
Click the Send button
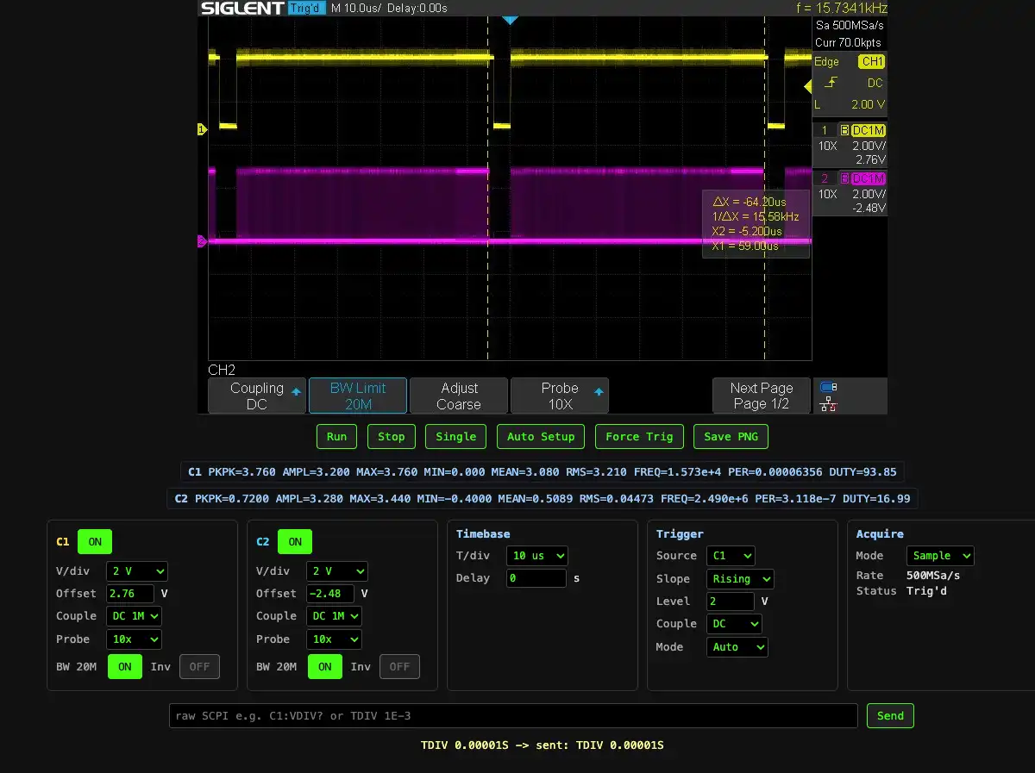(890, 715)
